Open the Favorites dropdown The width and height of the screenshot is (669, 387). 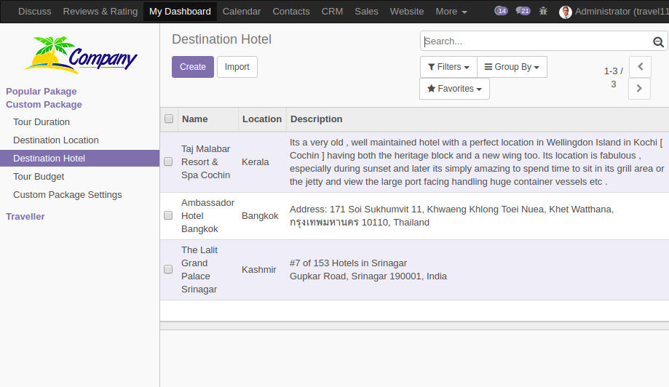[454, 89]
